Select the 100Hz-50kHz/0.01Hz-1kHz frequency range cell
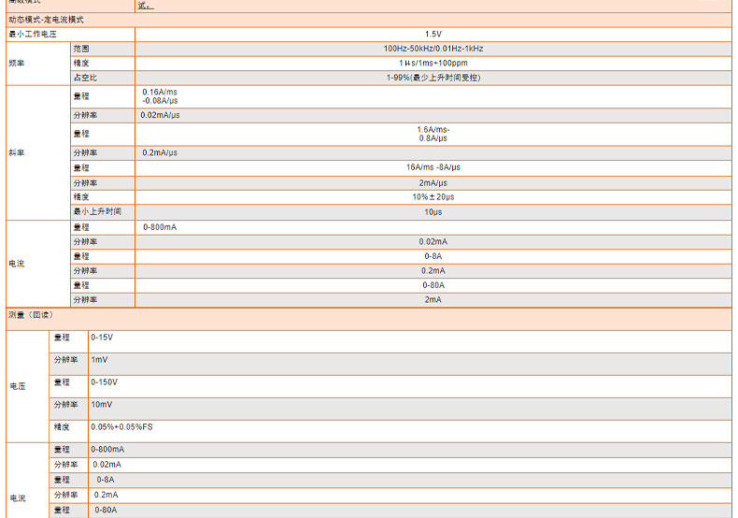This screenshot has width=738, height=518. [433, 48]
